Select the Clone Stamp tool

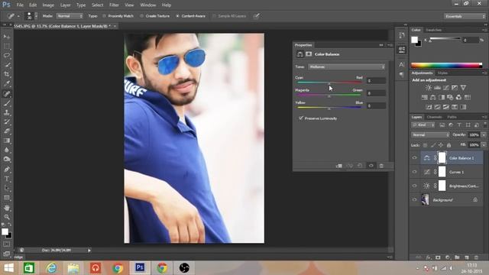pyautogui.click(x=7, y=112)
